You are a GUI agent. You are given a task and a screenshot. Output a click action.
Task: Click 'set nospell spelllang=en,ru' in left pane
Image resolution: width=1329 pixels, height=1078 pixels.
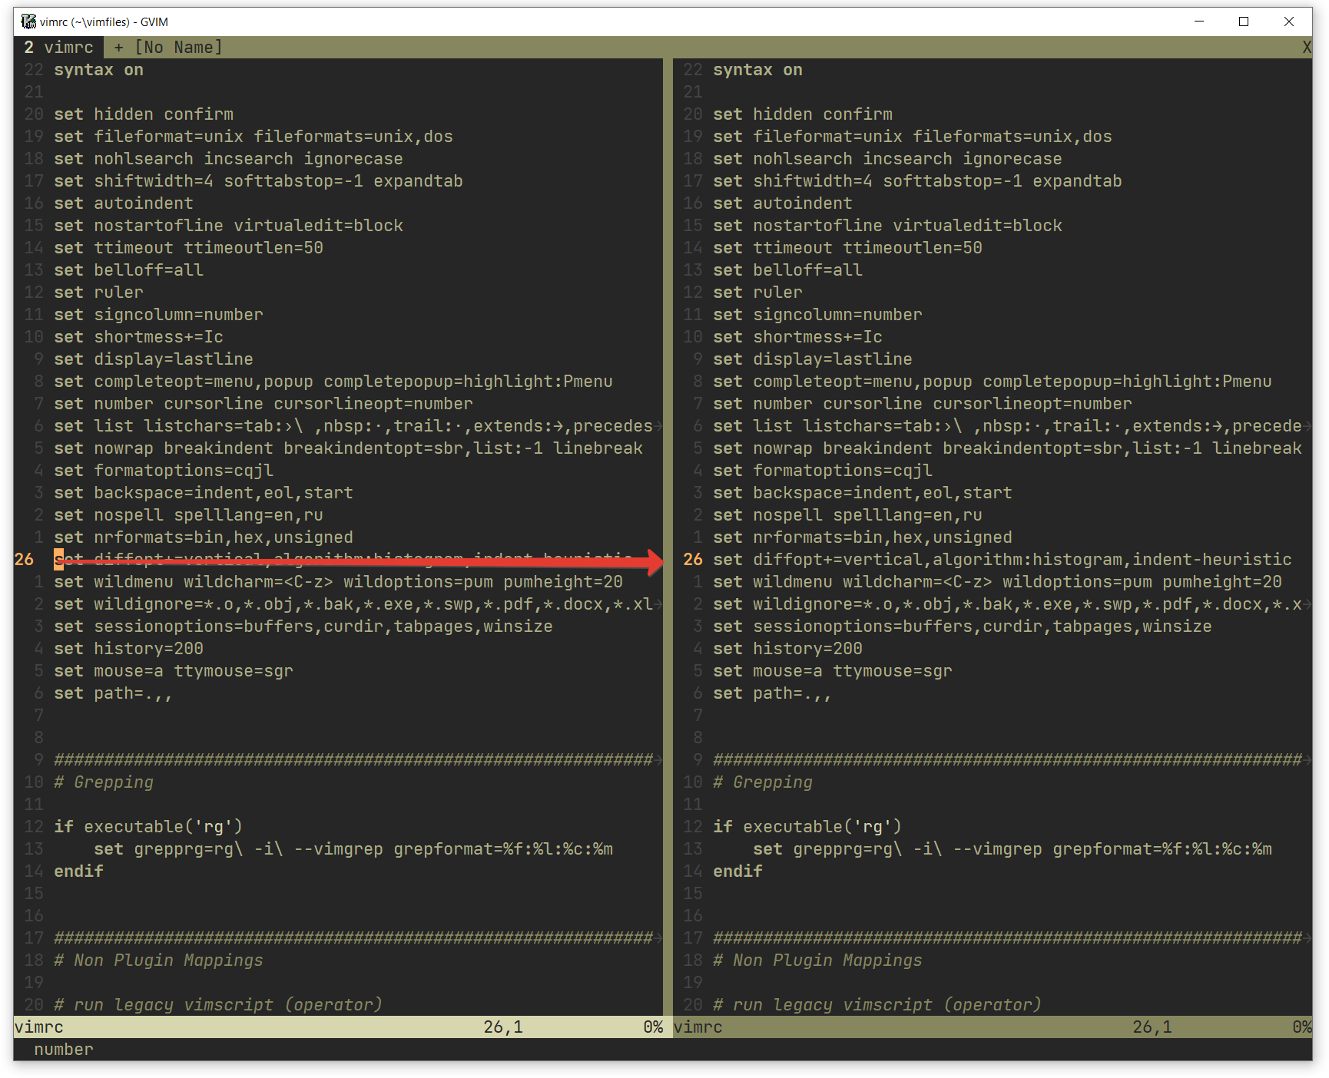coord(188,515)
